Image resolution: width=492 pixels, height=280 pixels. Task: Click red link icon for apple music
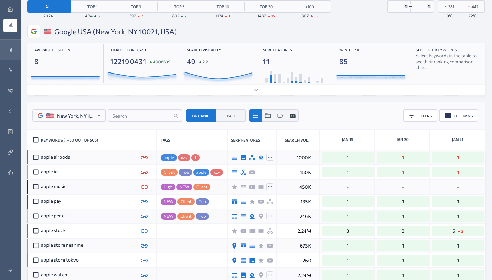click(x=144, y=187)
